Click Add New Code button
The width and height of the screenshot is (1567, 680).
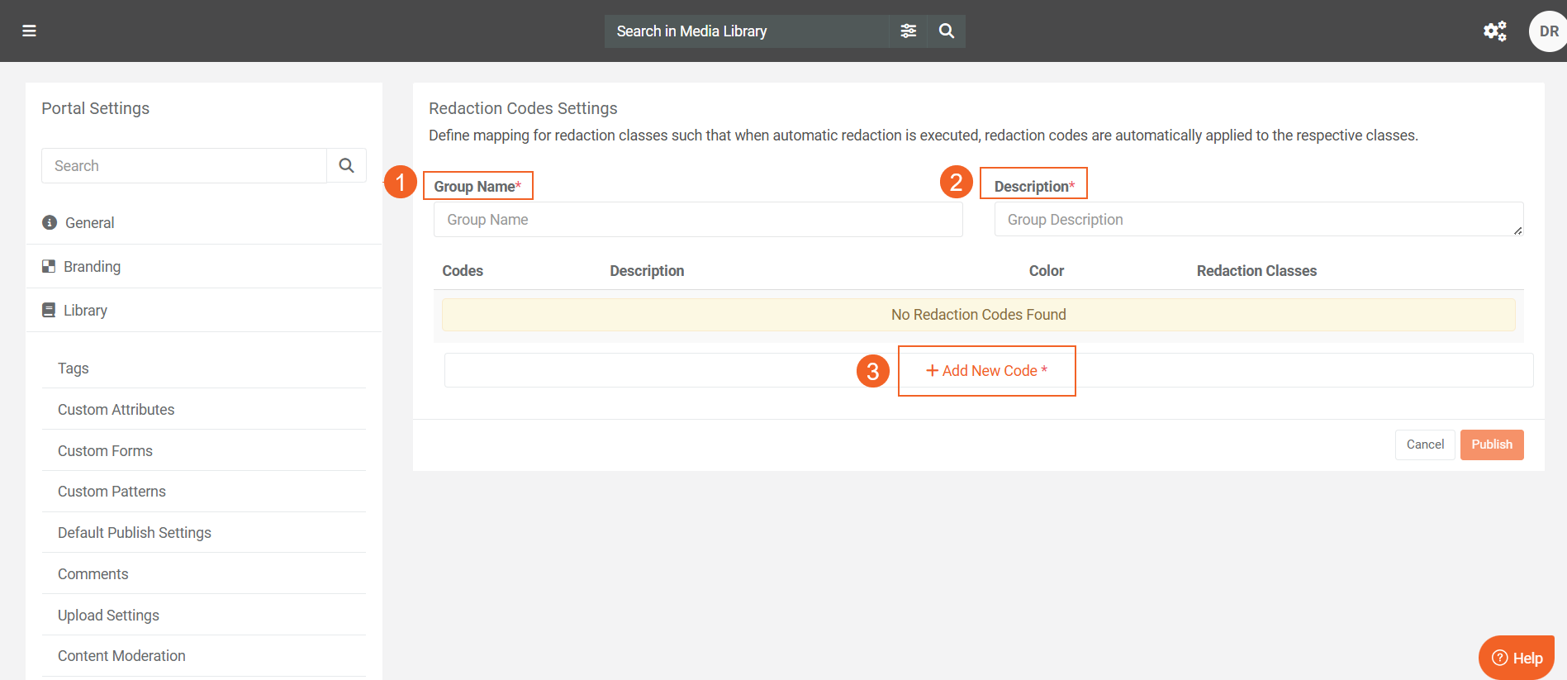coord(986,371)
